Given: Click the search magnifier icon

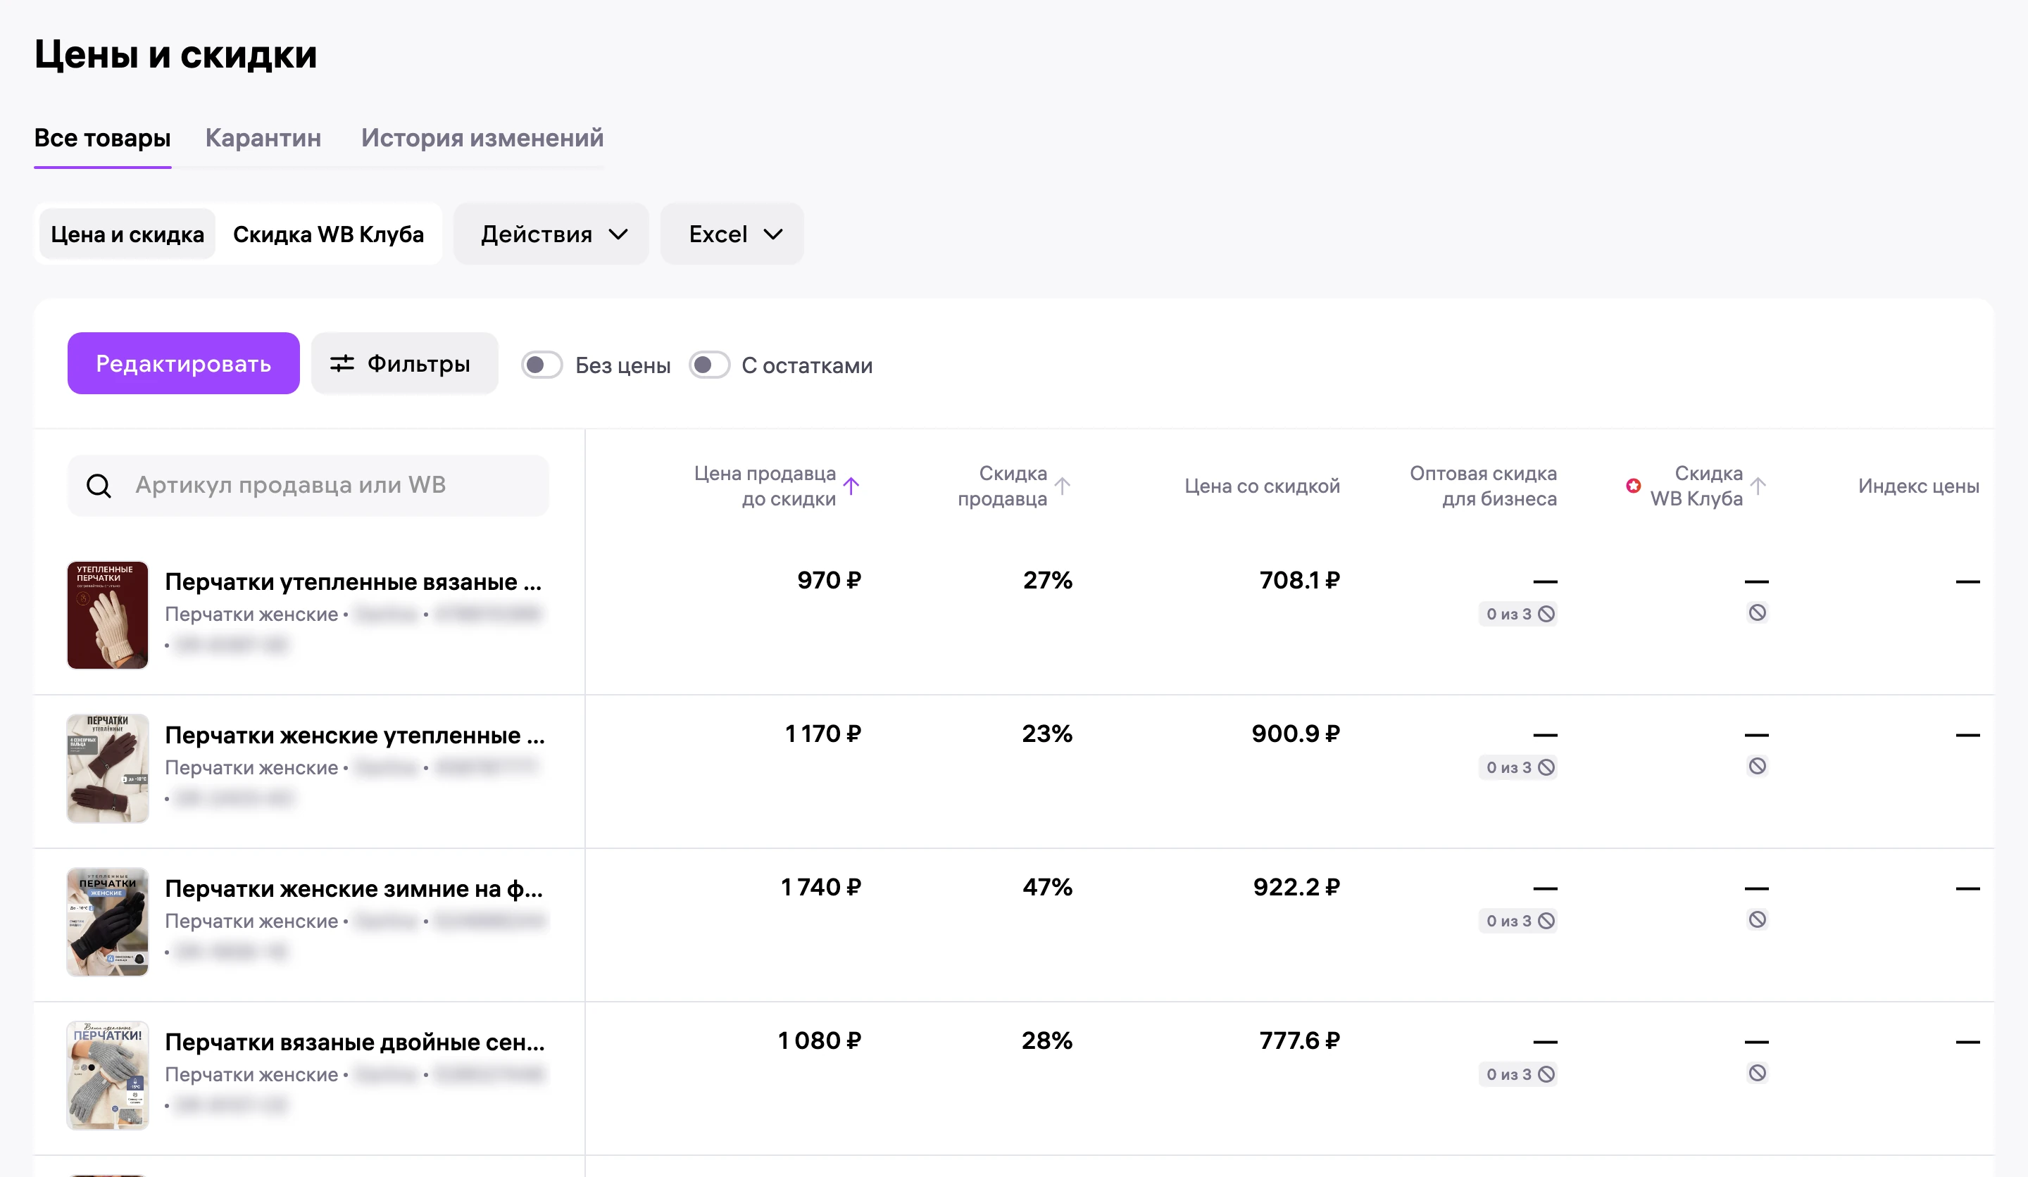Looking at the screenshot, I should [99, 486].
